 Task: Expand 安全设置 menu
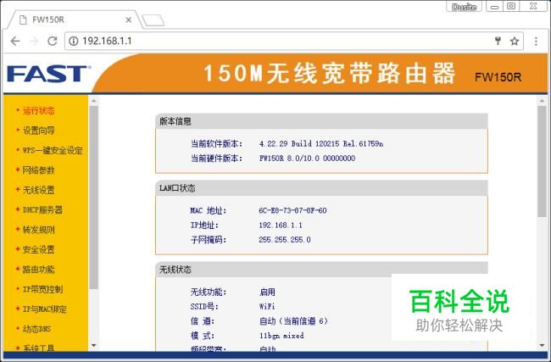tap(39, 249)
